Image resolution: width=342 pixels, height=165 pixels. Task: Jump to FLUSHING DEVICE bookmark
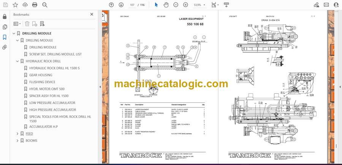point(42,82)
